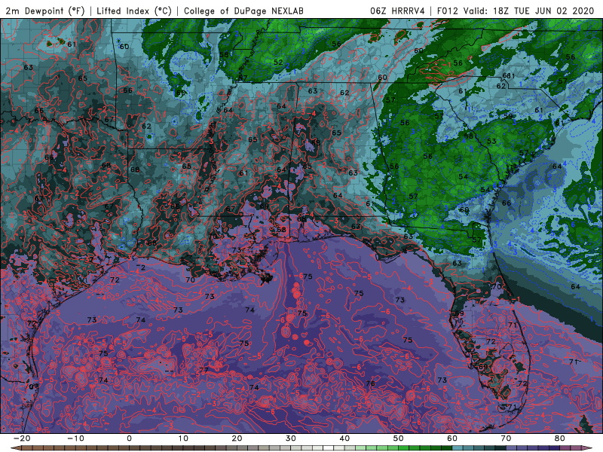
Task: Click the '10' tick label on color scale
Action: pyautogui.click(x=183, y=438)
